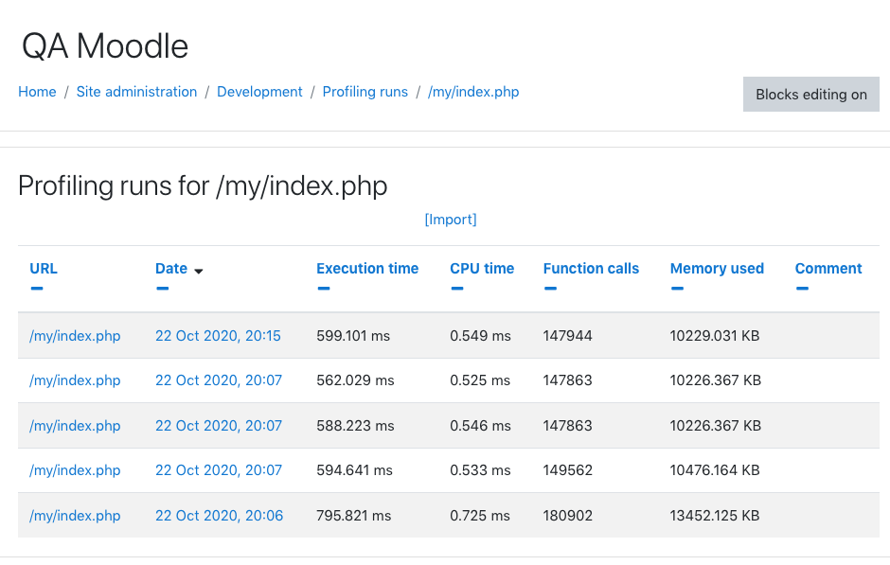
Task: Click the 599.101 ms execution time cell
Action: 353,336
